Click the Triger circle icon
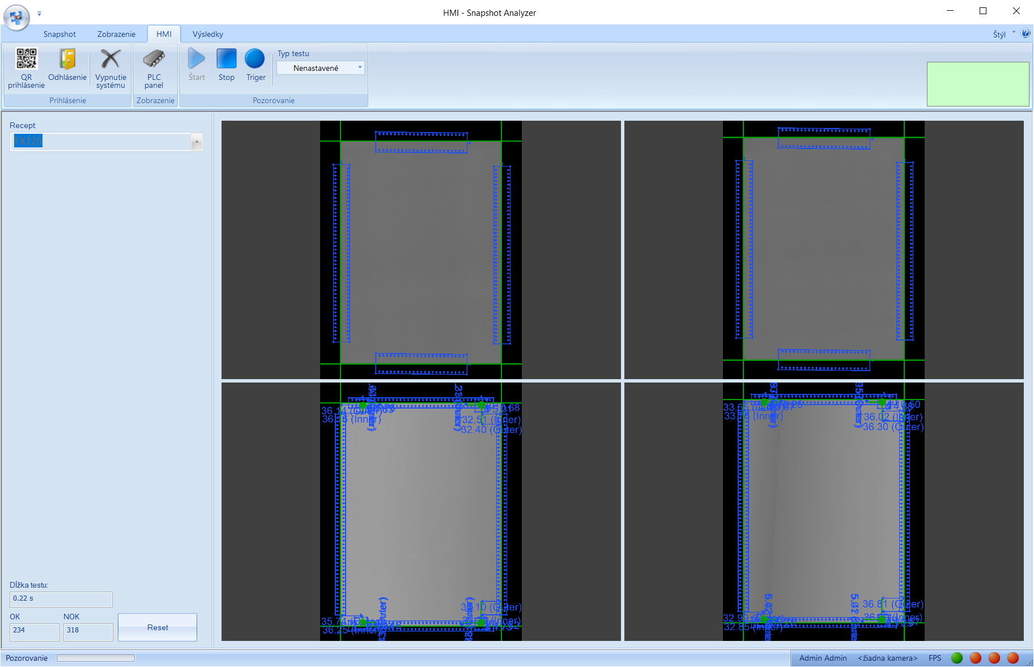1034x667 pixels. click(255, 59)
